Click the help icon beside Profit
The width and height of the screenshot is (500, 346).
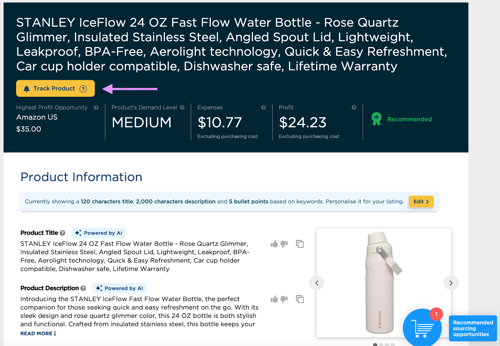click(354, 108)
